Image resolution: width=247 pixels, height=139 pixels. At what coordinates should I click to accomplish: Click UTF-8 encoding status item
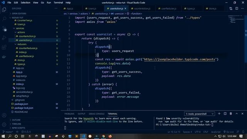pos(197,132)
